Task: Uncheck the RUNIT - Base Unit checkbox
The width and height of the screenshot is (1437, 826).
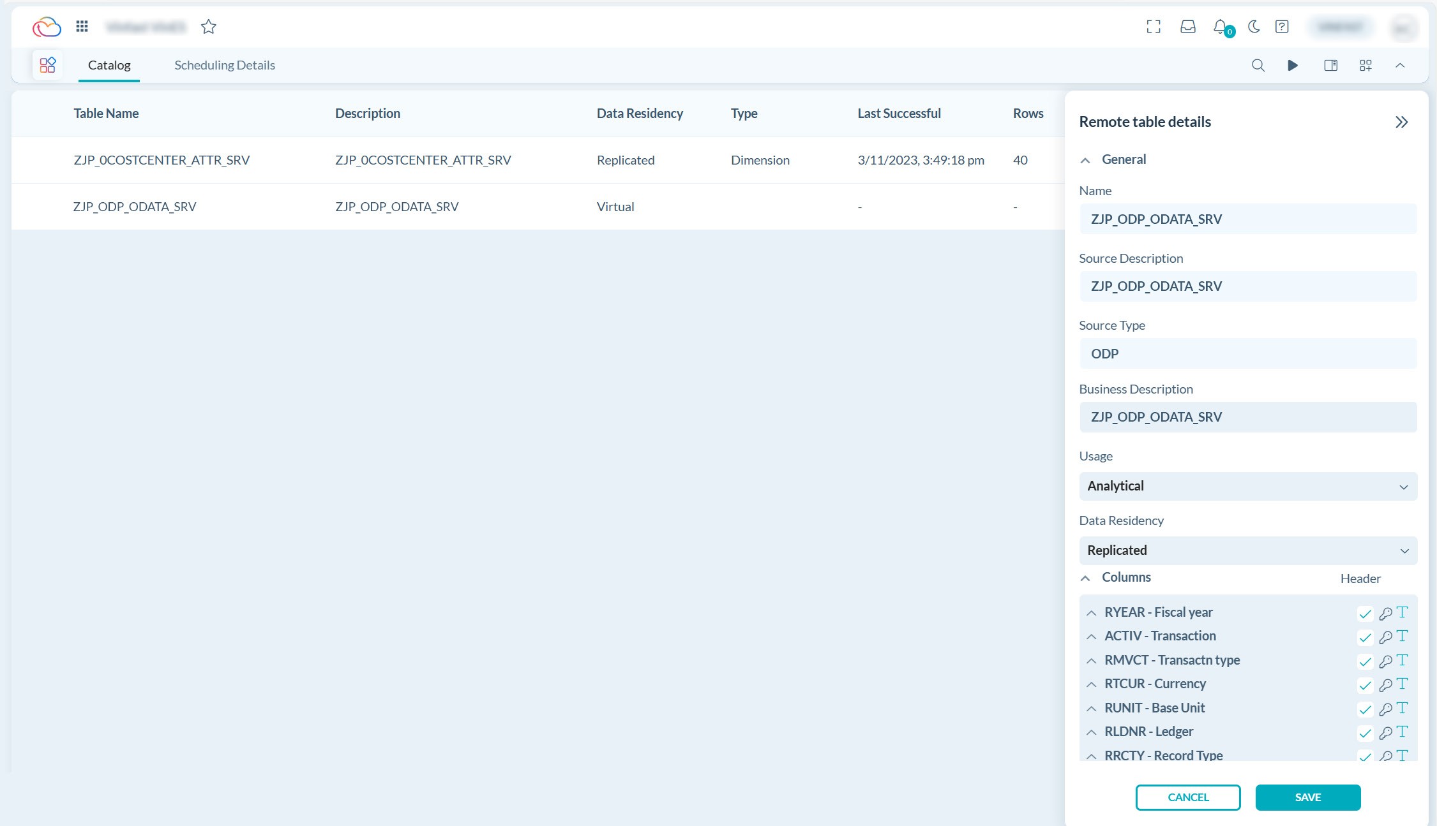Action: tap(1366, 709)
